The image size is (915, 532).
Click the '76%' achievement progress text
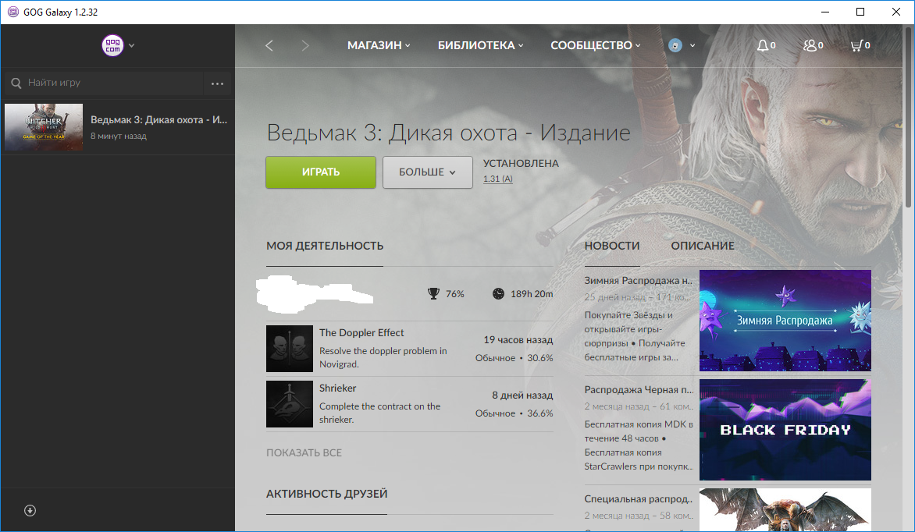[x=454, y=294]
